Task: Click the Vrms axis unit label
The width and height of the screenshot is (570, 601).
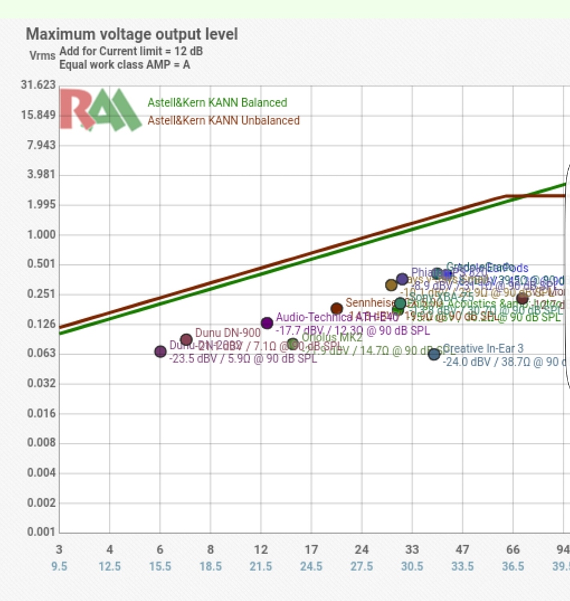Action: pos(42,56)
